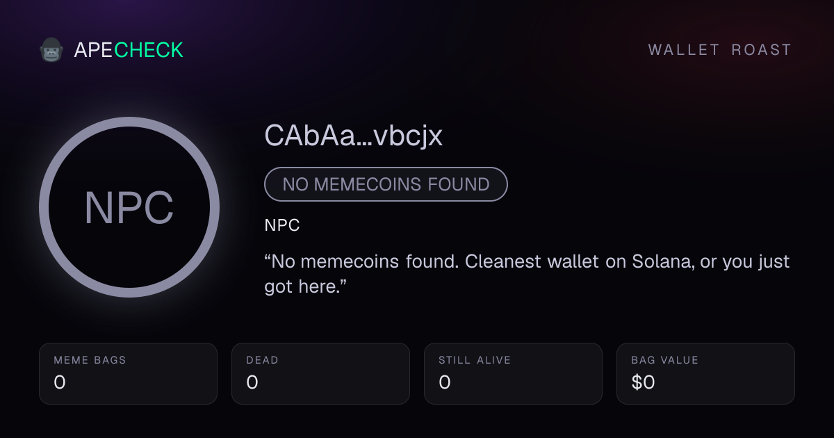Select the NPC rank title text
The image size is (834, 438).
coord(282,226)
